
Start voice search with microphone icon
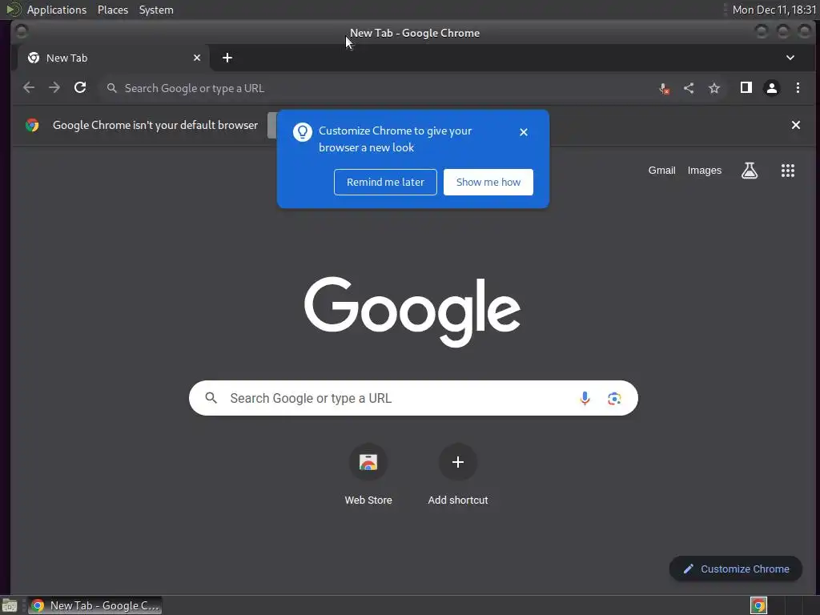pyautogui.click(x=585, y=399)
